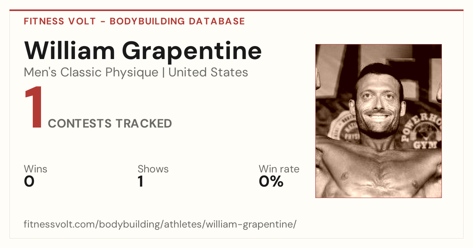Click the Contests Tracked label
The width and height of the screenshot is (473, 248).
[x=110, y=124]
